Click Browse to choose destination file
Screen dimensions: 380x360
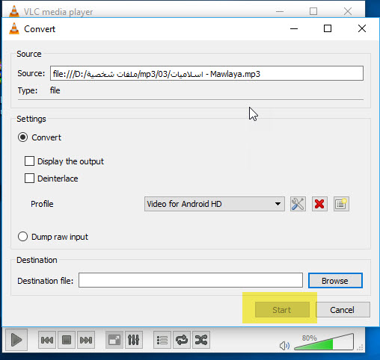click(x=335, y=281)
